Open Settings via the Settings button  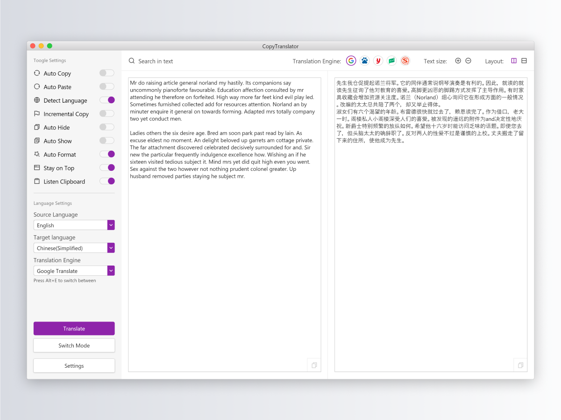74,365
